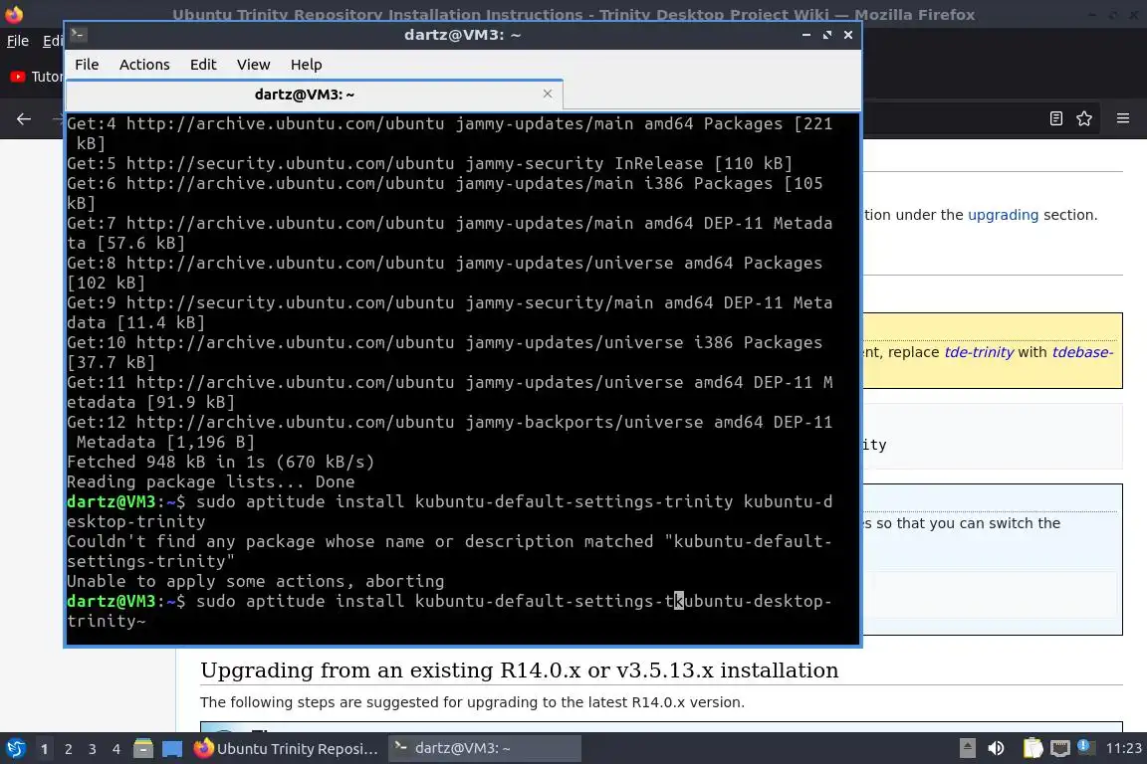Viewport: 1147px width, 764px height.
Task: Open the update notifier tray icon
Action: point(1085,747)
